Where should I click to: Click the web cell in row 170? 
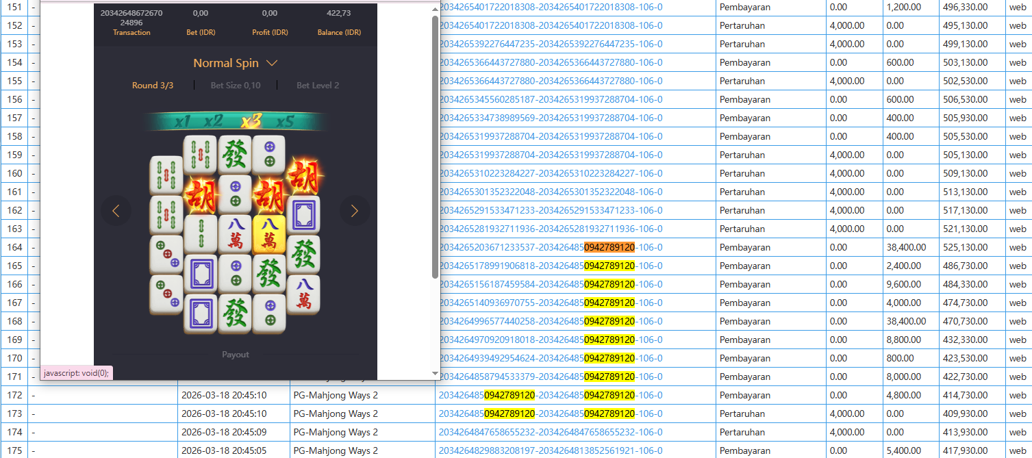pos(1018,358)
